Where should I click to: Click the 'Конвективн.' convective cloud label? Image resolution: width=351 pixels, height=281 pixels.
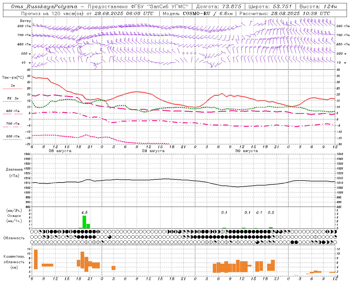(14, 257)
